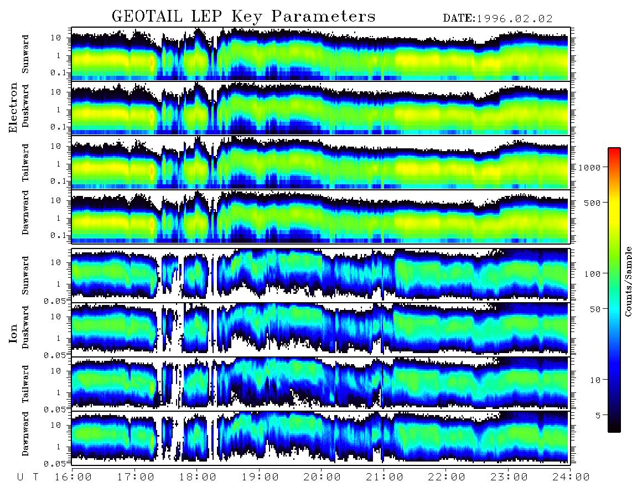This screenshot has height=487, width=632.
Task: Click the "Dawnward" label of the Ion group
Action: (x=25, y=434)
